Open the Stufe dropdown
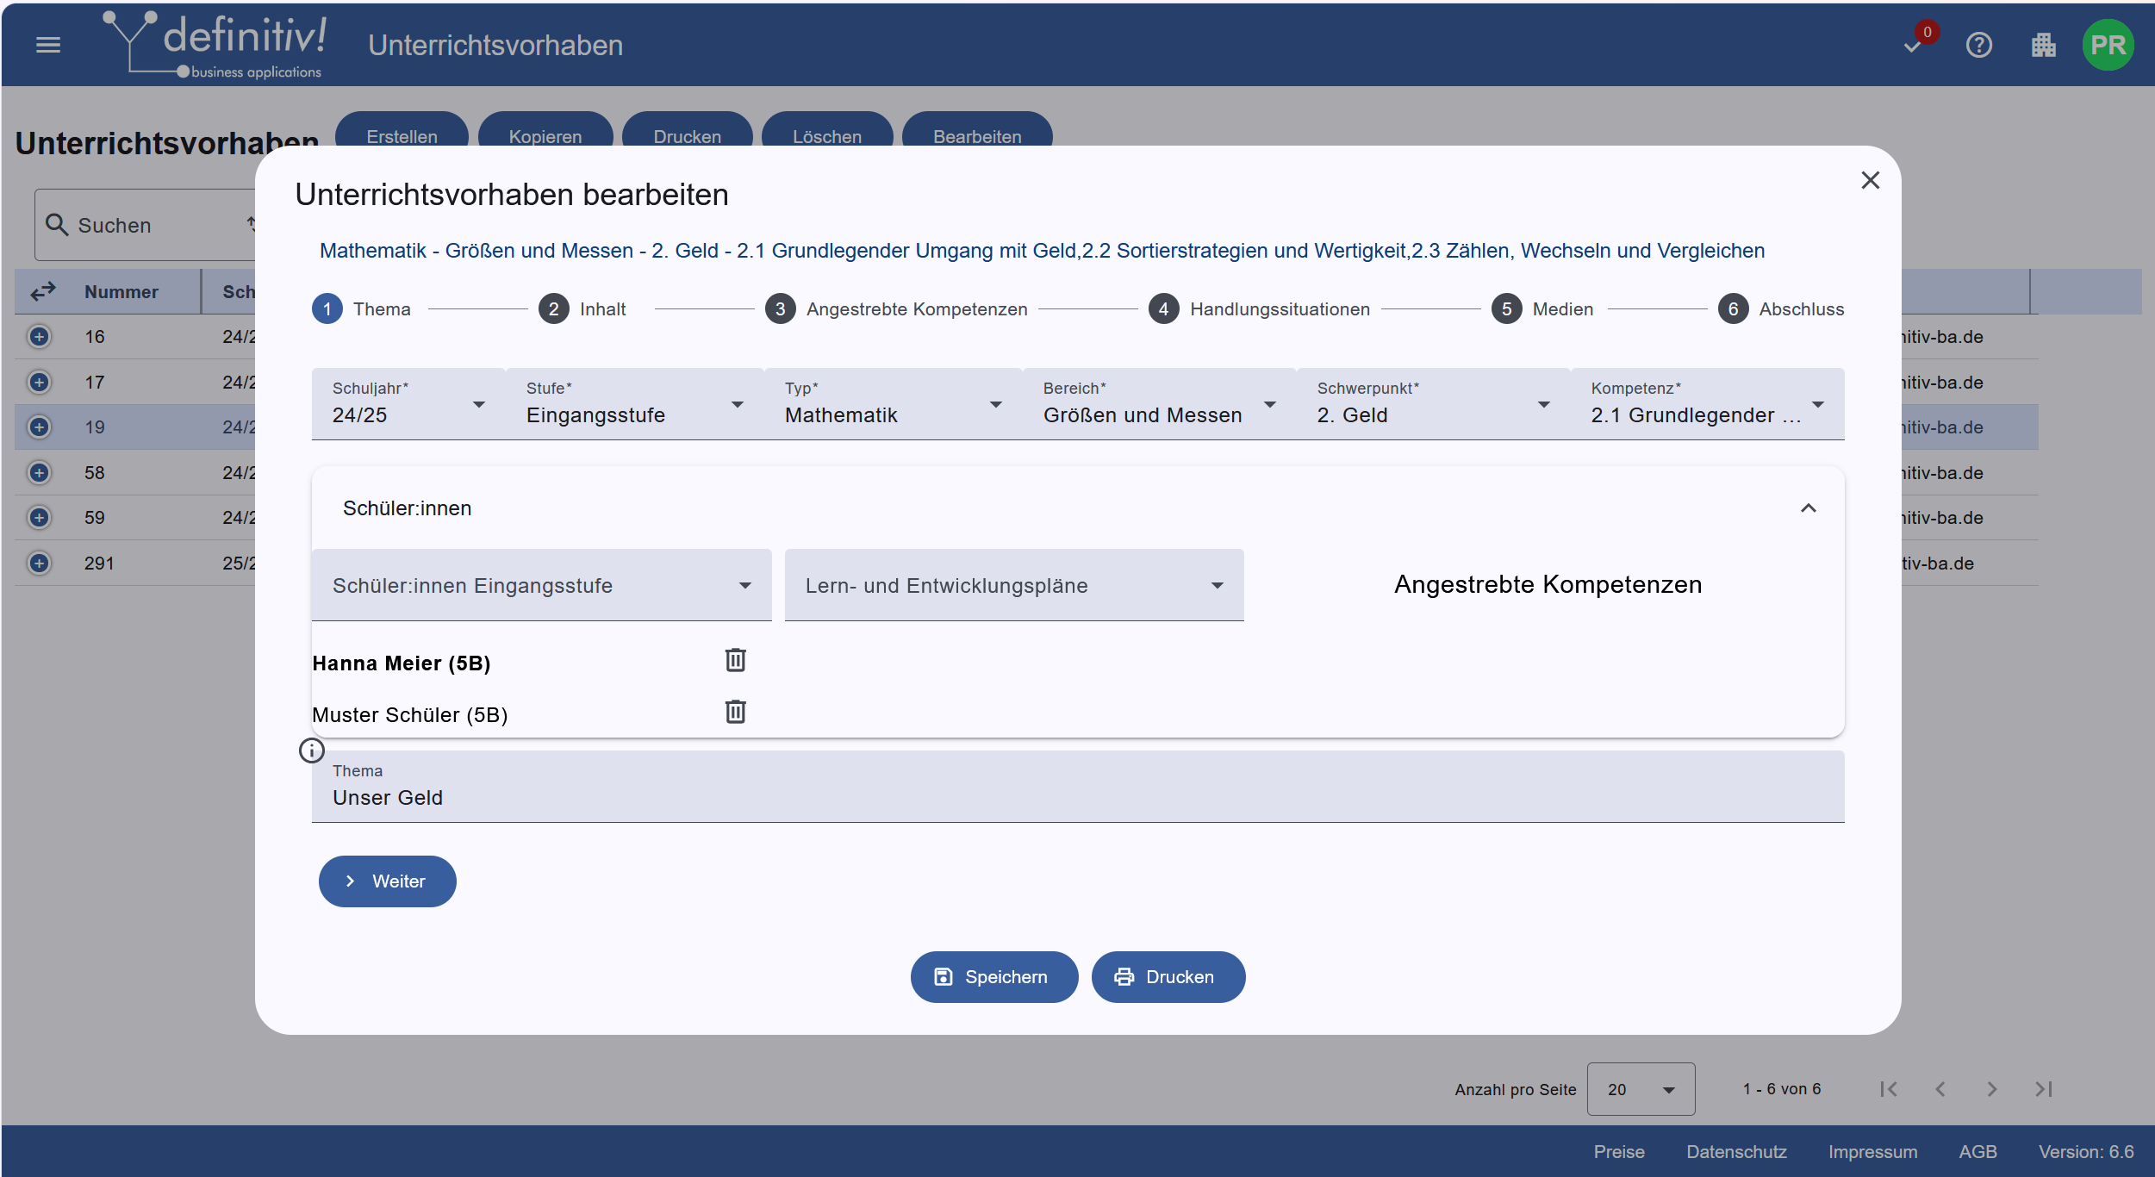2155x1177 pixels. [x=634, y=404]
